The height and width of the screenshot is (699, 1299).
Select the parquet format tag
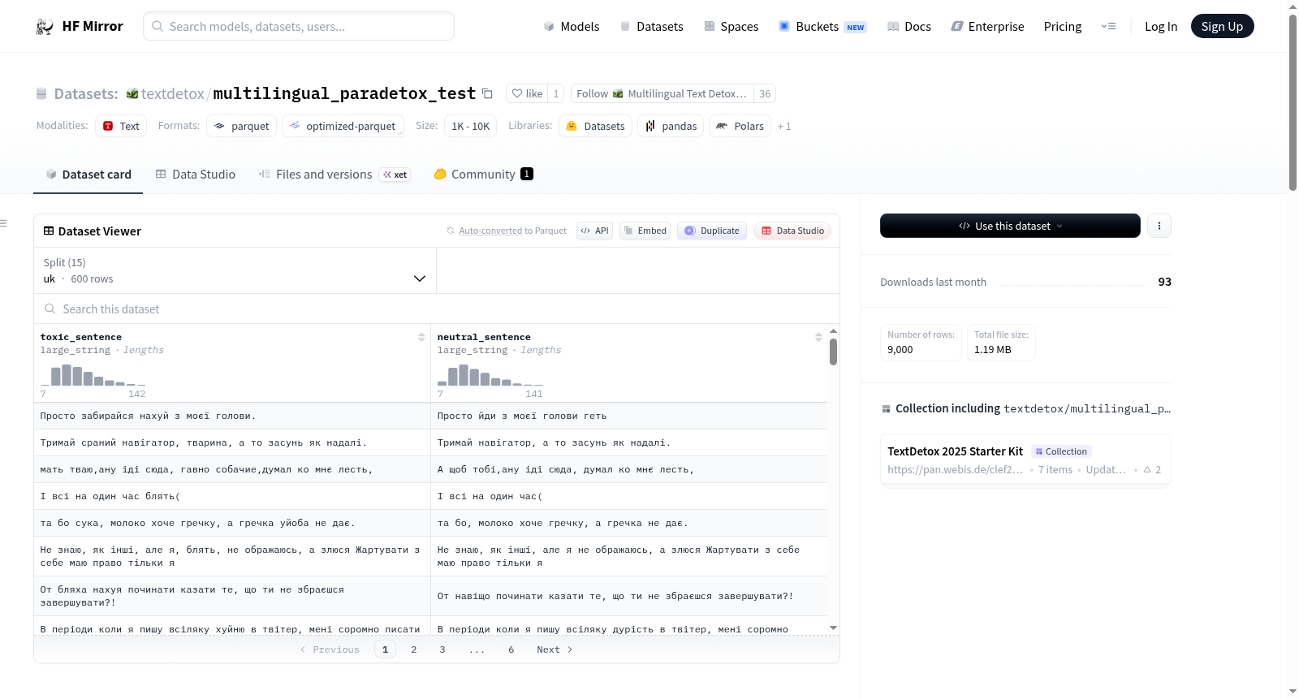click(242, 126)
